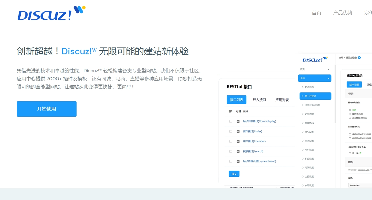372x200 pixels.
Task: Open the 导入接口 tab
Action: coord(259,100)
